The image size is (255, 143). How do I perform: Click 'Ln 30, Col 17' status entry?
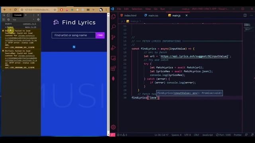coord(161,135)
